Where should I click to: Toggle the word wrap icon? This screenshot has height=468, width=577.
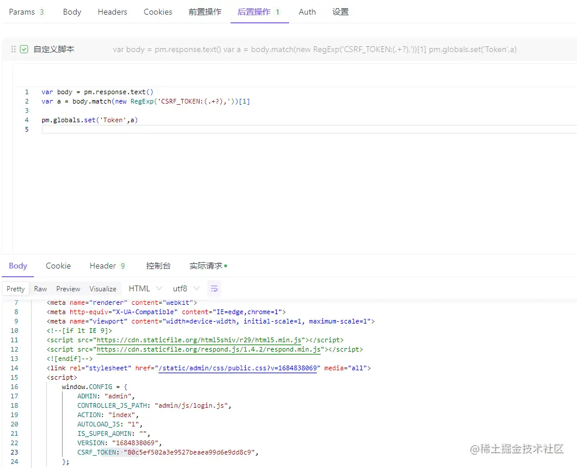point(214,288)
